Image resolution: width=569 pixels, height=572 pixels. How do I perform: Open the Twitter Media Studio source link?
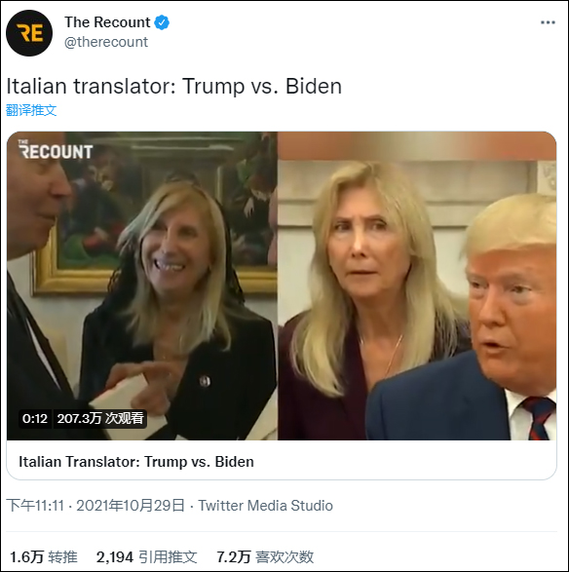266,506
